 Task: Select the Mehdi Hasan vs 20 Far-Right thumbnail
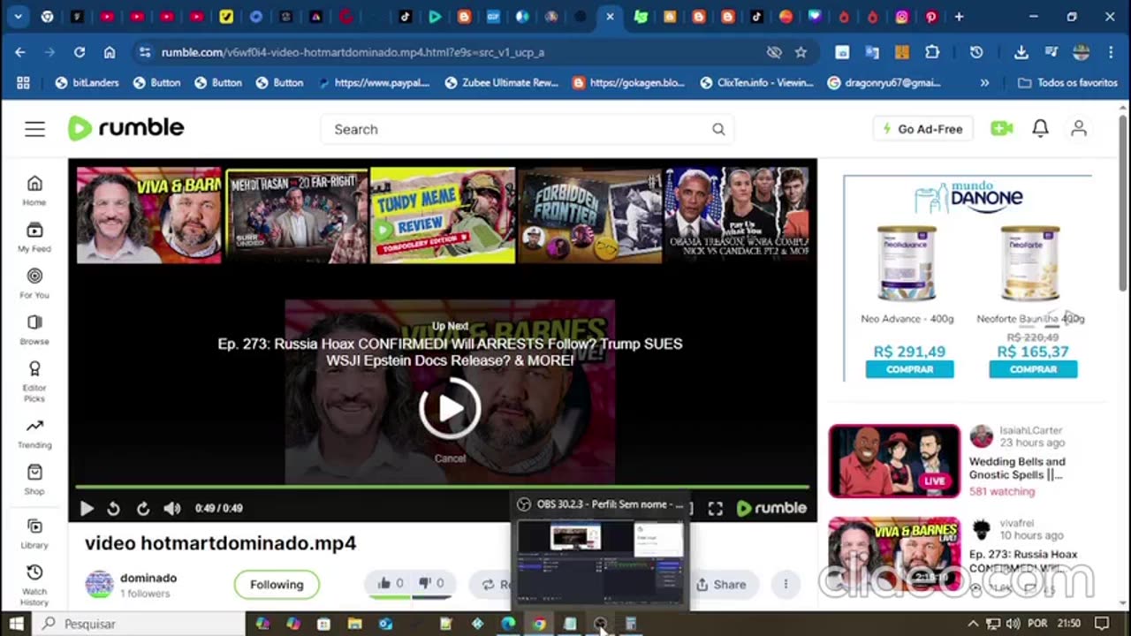(x=296, y=216)
